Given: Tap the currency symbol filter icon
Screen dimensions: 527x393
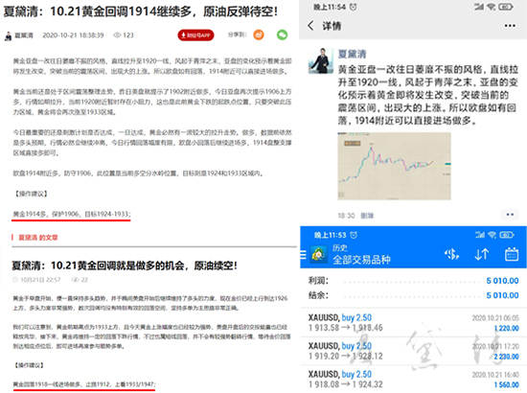Looking at the screenshot, I should pos(451,254).
